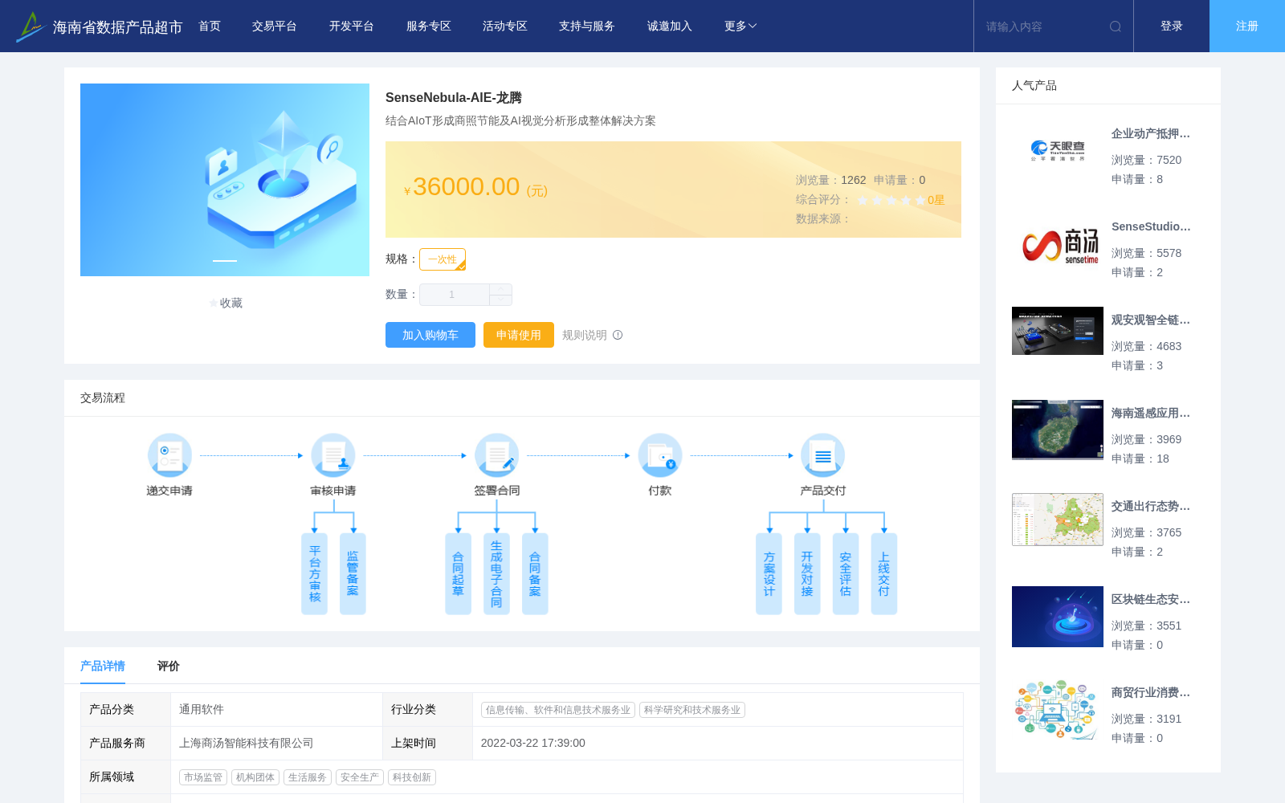Click the 信息传输、软件和信息技术服务业 tag

click(x=558, y=710)
